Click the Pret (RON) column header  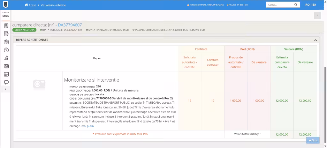click(x=247, y=49)
